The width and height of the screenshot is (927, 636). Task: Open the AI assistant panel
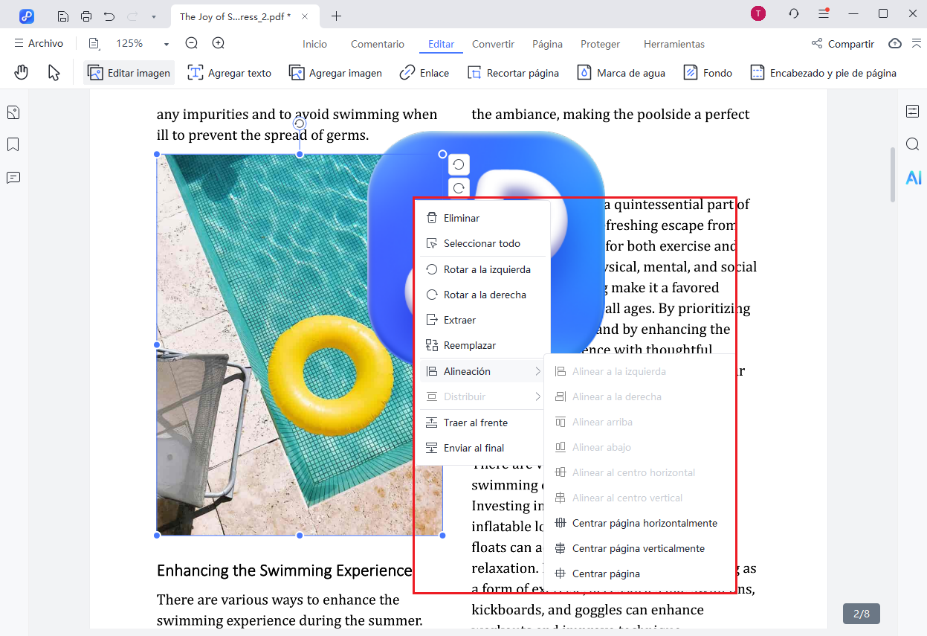tap(913, 178)
